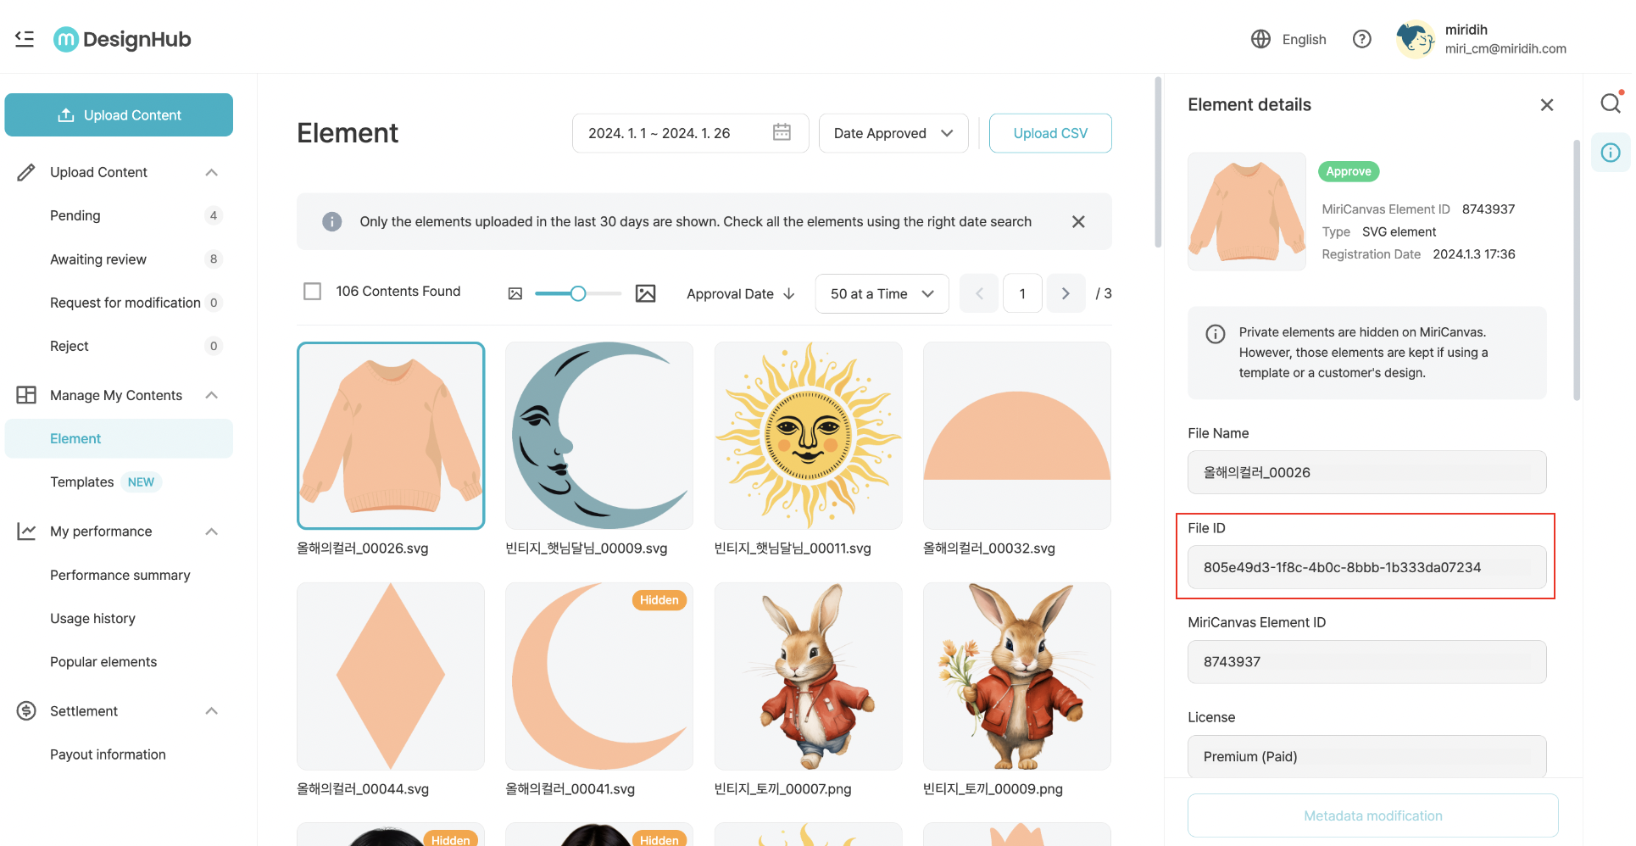1636x846 pixels.
Task: Click the thumbnail size slider handle
Action: (578, 294)
